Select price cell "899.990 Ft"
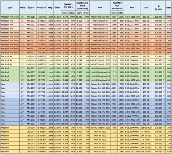The height and width of the screenshot is (154, 172). (159, 45)
